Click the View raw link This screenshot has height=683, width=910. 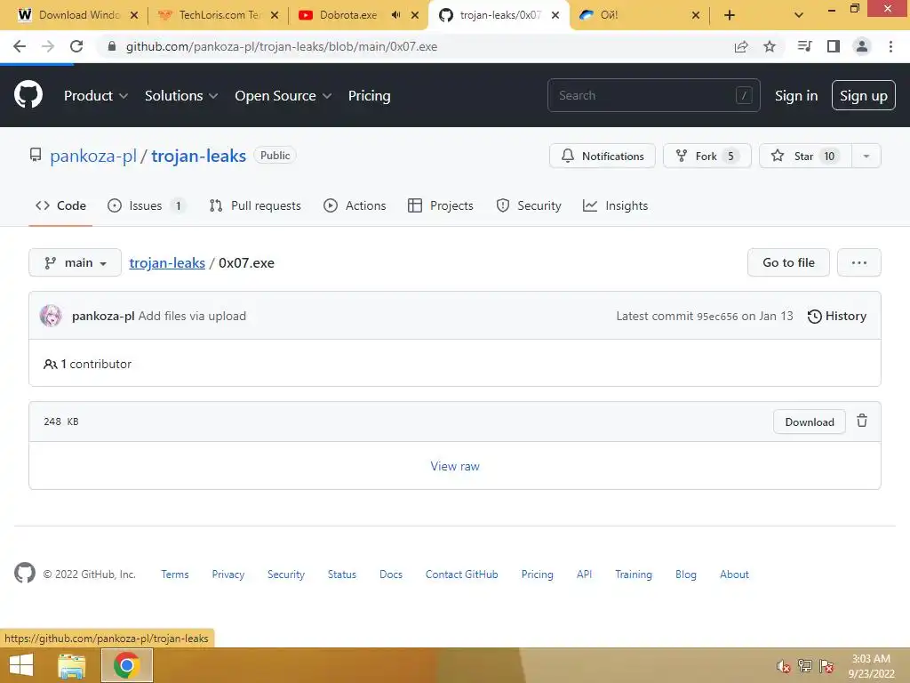pyautogui.click(x=455, y=466)
